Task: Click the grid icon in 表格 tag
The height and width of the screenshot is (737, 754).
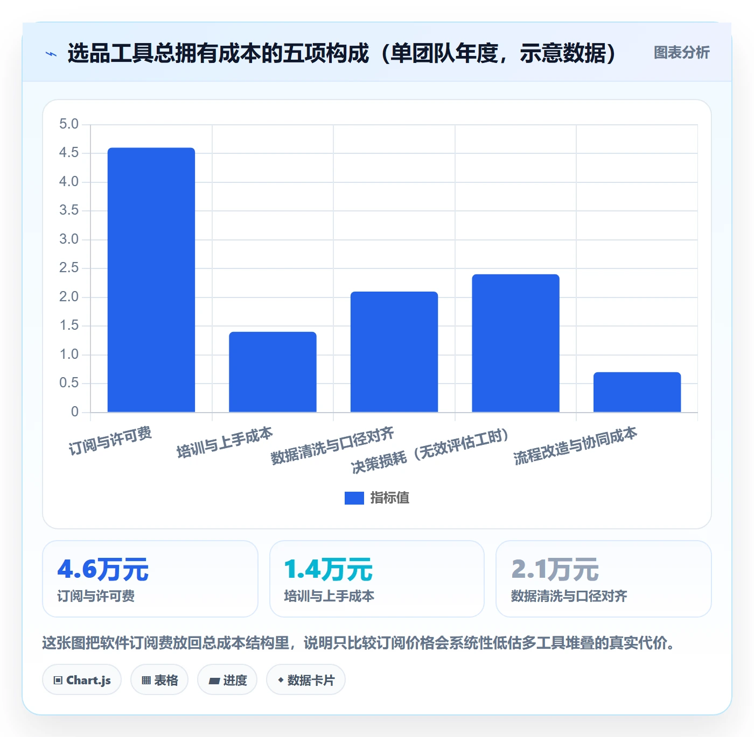Action: [x=146, y=681]
